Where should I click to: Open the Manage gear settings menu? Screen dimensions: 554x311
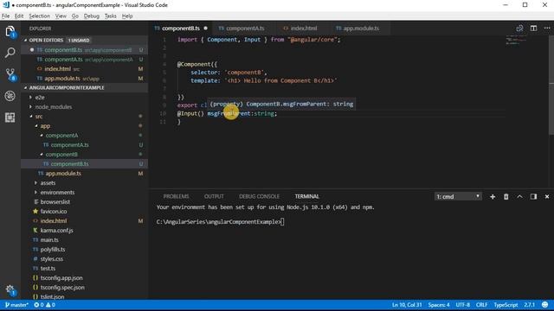(x=10, y=290)
